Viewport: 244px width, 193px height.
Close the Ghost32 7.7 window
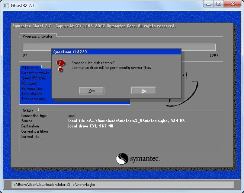(x=232, y=4)
